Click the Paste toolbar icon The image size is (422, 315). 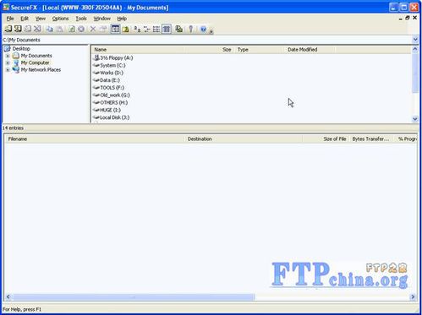point(59,29)
